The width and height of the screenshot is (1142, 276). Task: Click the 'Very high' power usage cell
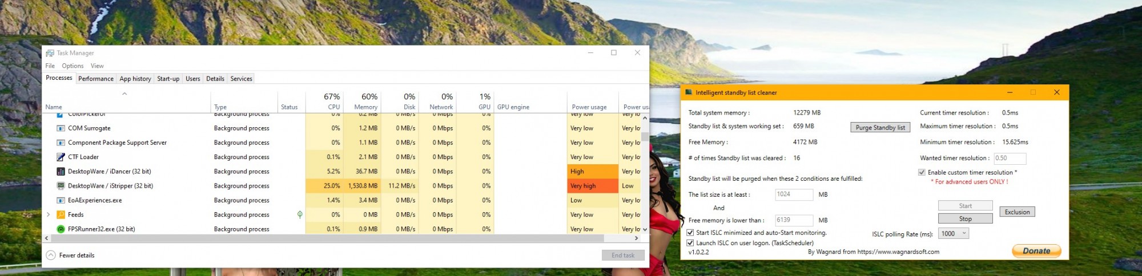pyautogui.click(x=593, y=186)
